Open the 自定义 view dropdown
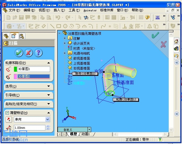Image resolution: width=182 pixels, height=144 pixels. [89, 130]
